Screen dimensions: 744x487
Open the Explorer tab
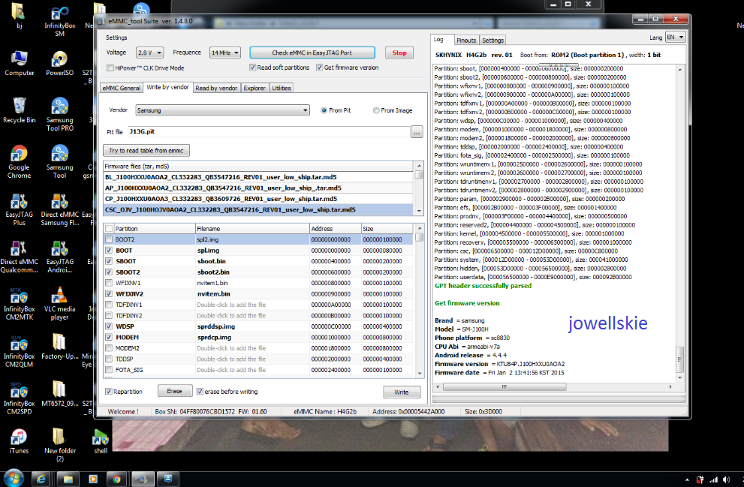[x=255, y=89]
